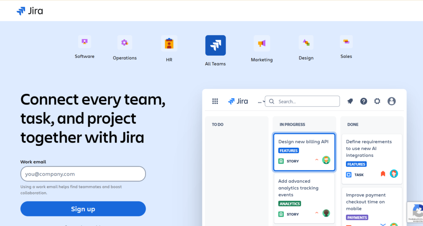This screenshot has width=423, height=226.
Task: Click priority arrow on Add advanced analytics card
Action: [317, 213]
